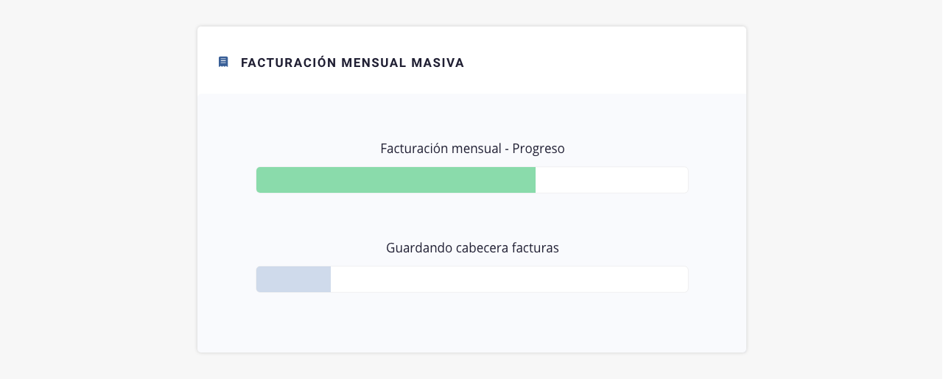The height and width of the screenshot is (379, 943).
Task: Click the gray-blue filled part of second bar
Action: tap(293, 279)
